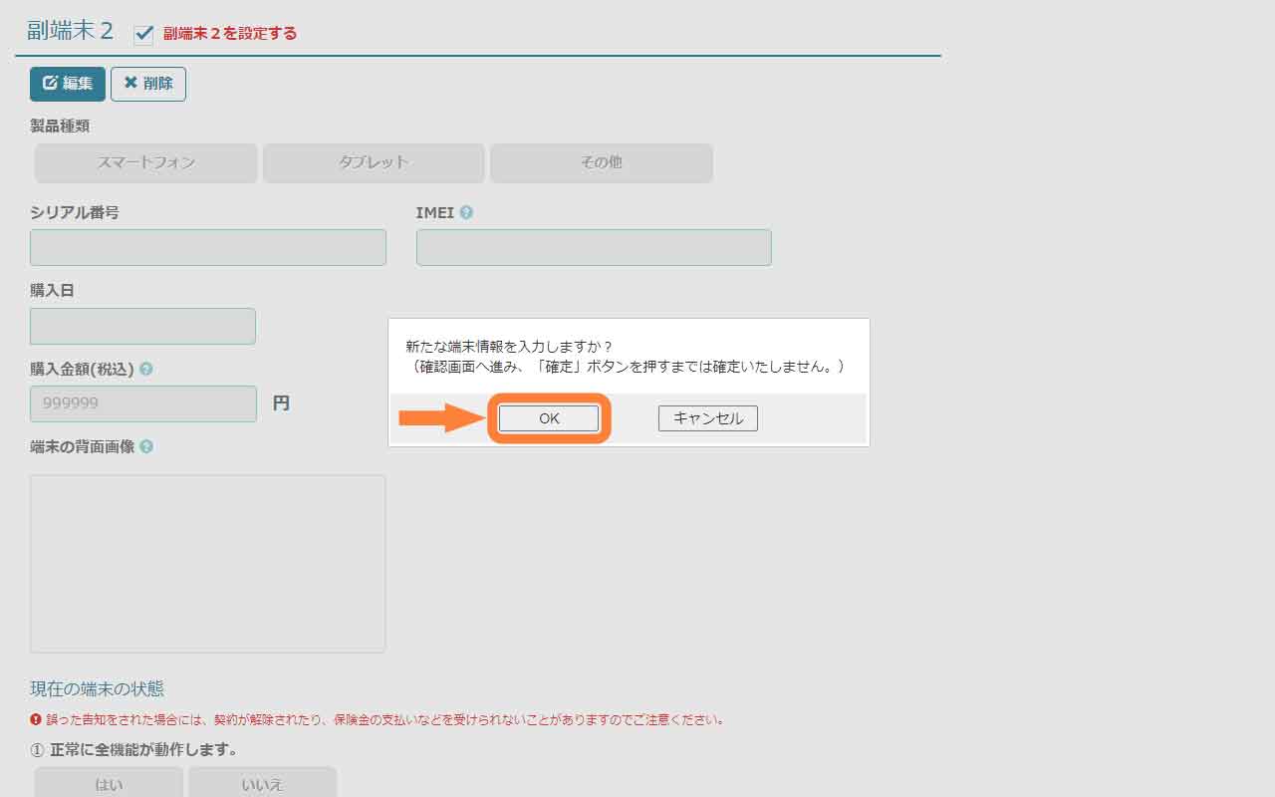This screenshot has height=797, width=1275.
Task: Click キャンセル in the dialog
Action: (708, 418)
